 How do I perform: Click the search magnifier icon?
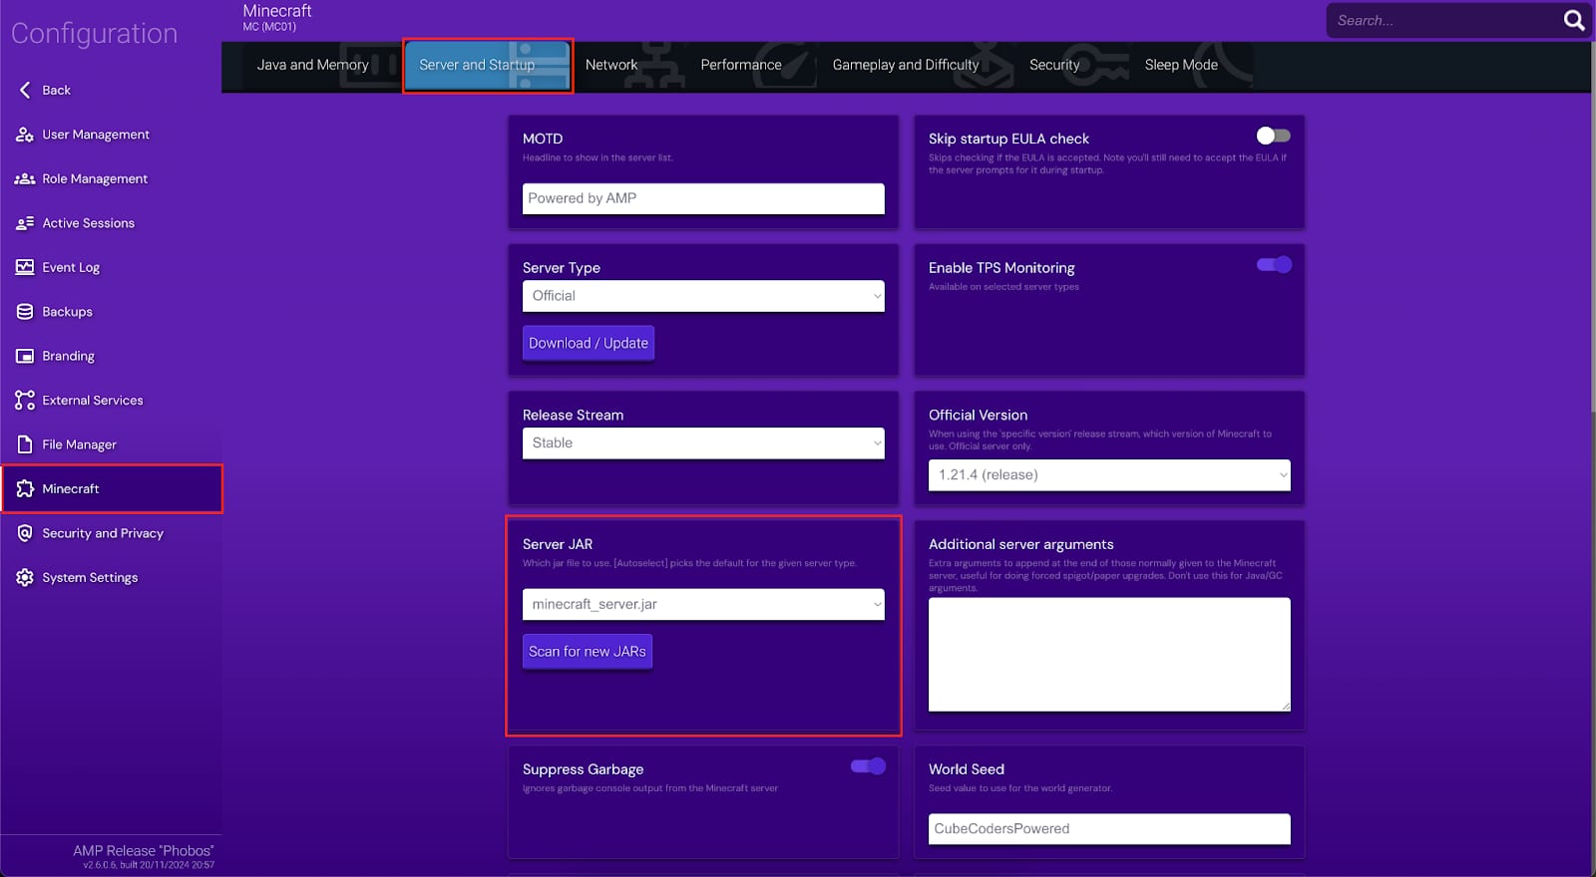click(x=1573, y=20)
